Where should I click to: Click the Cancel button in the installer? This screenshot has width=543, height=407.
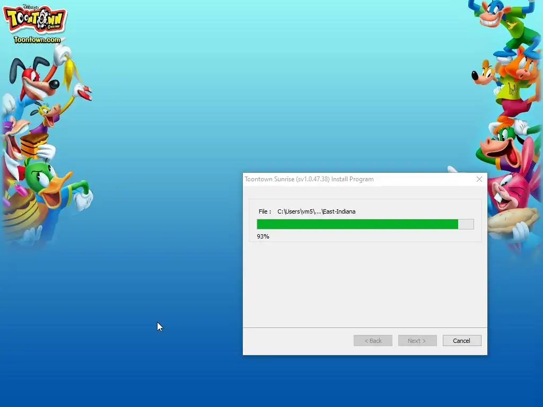[x=462, y=341]
